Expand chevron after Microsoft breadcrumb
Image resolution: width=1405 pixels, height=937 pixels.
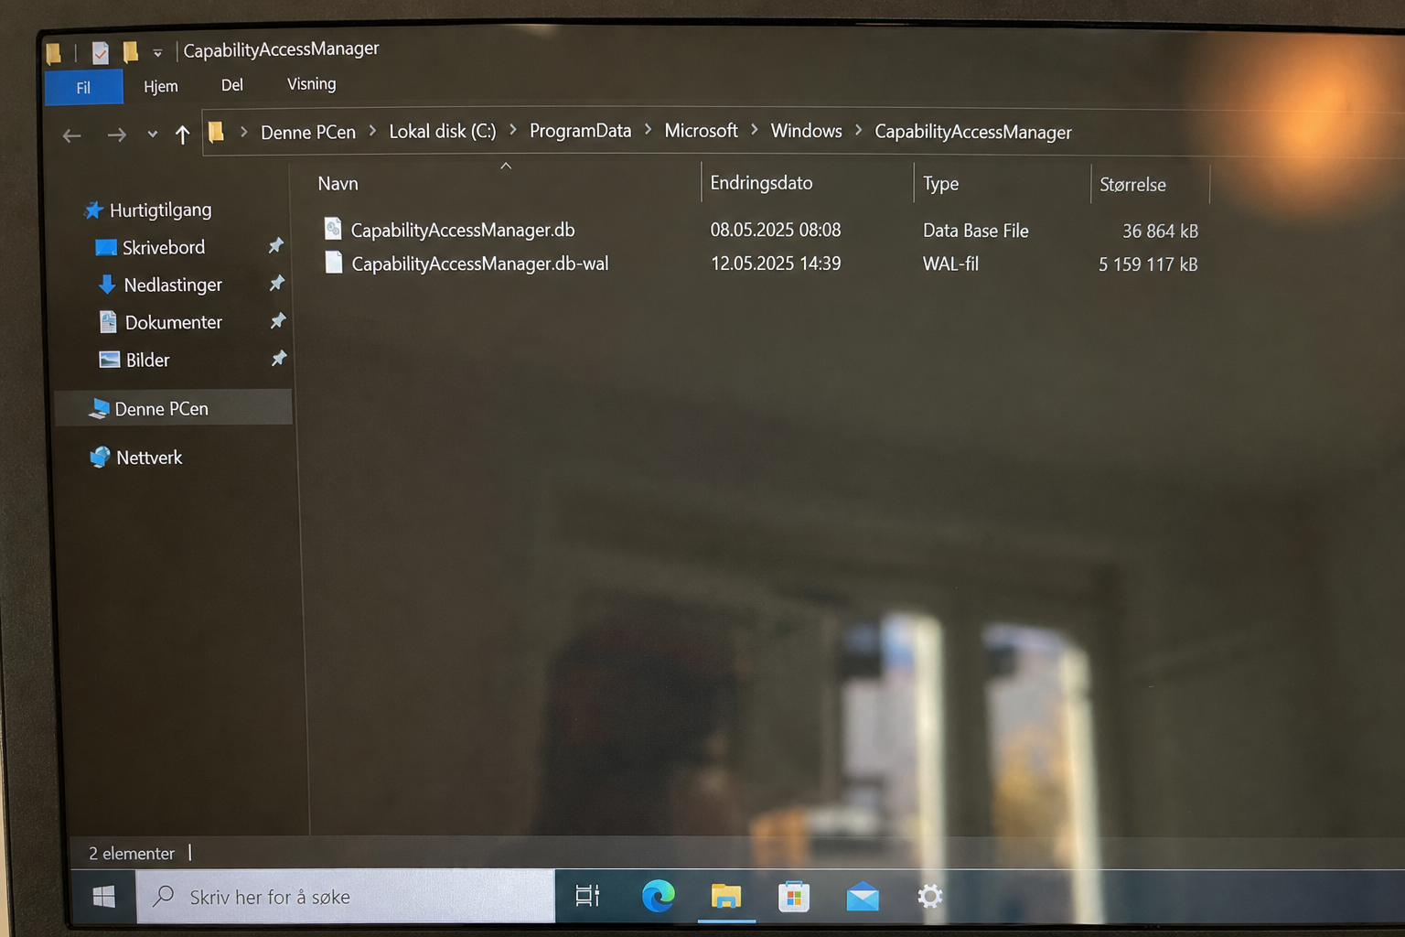pyautogui.click(x=754, y=130)
